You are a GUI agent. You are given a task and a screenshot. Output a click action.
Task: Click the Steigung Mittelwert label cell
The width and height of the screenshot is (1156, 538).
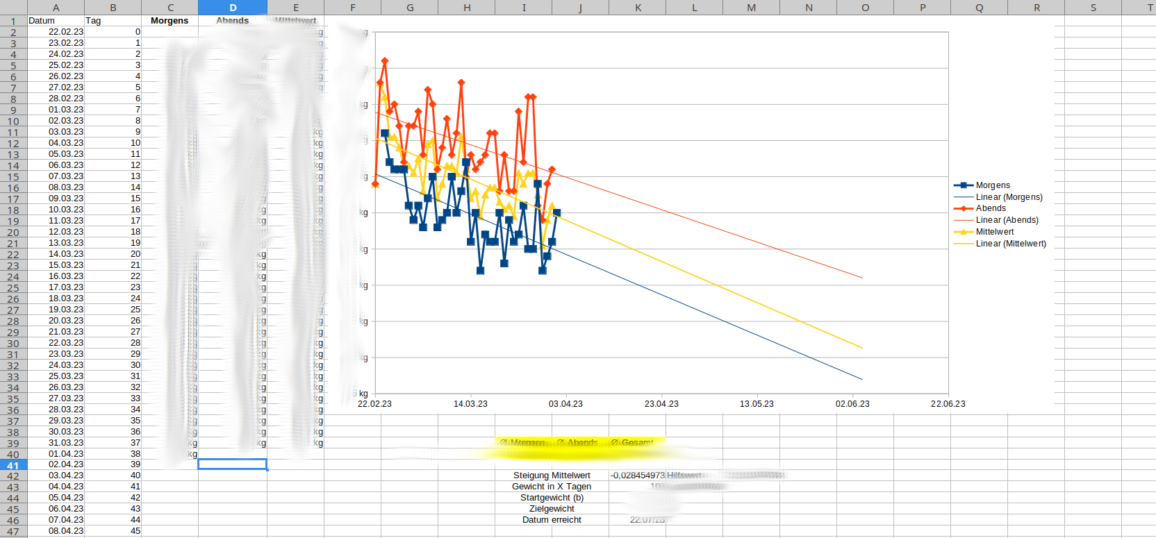click(552, 476)
